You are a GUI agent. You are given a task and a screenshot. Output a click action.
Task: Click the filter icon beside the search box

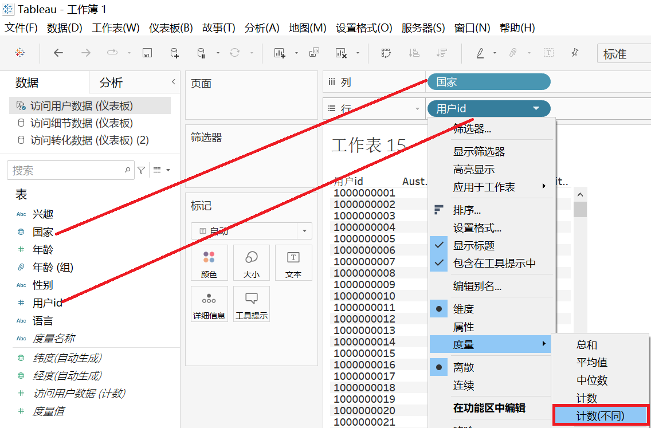point(141,170)
